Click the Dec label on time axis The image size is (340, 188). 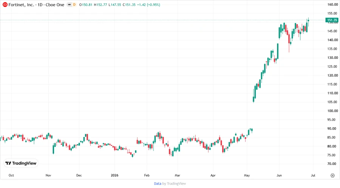tap(79, 176)
